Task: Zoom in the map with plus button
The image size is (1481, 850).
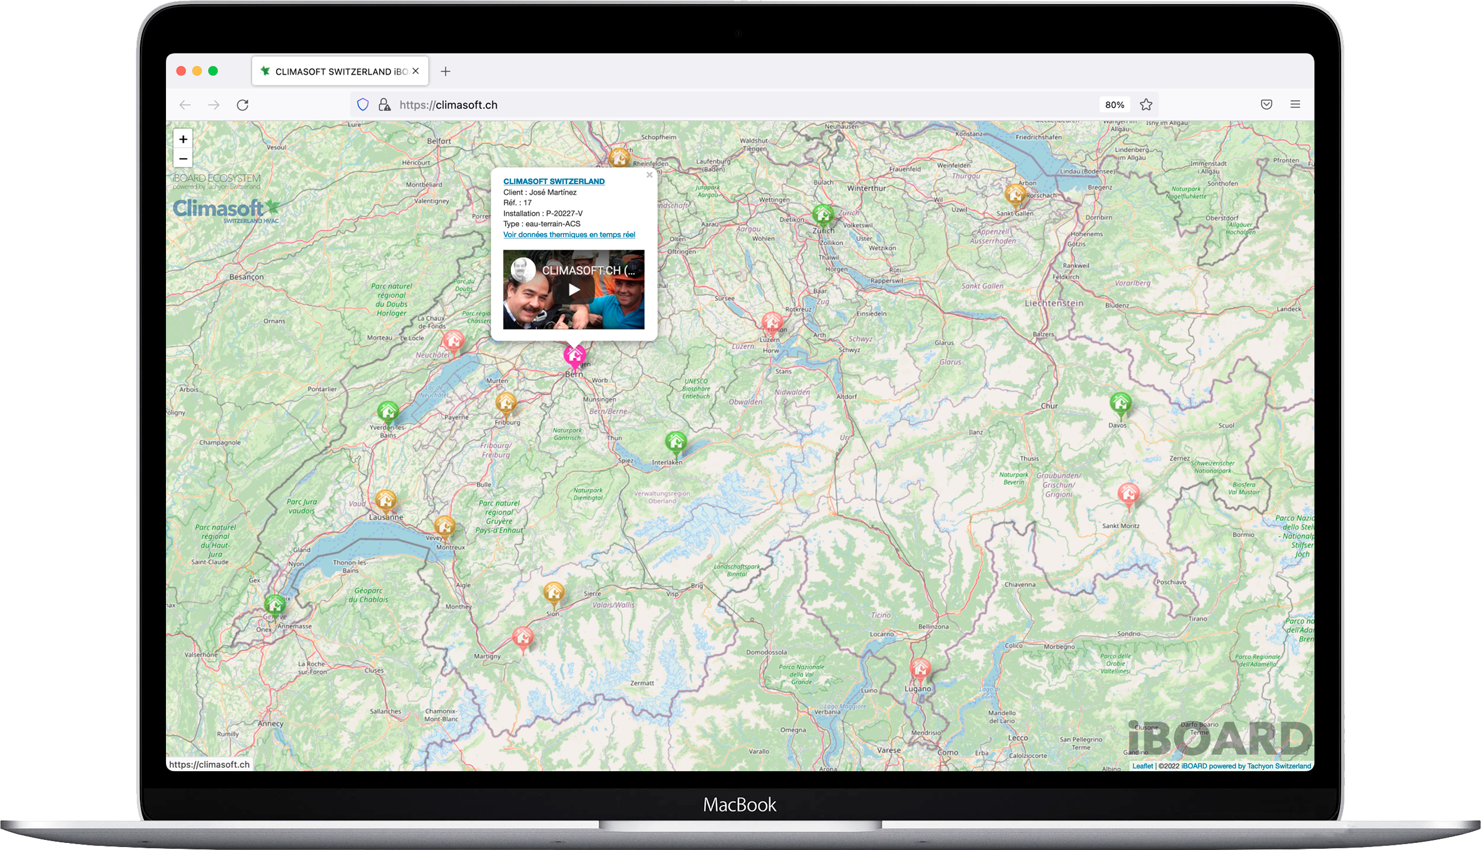Action: [x=183, y=139]
